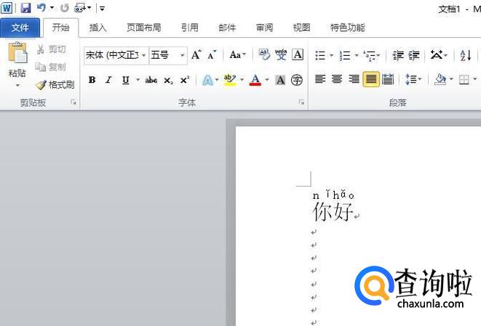
Task: Open the 页面布局 tab
Action: click(144, 28)
